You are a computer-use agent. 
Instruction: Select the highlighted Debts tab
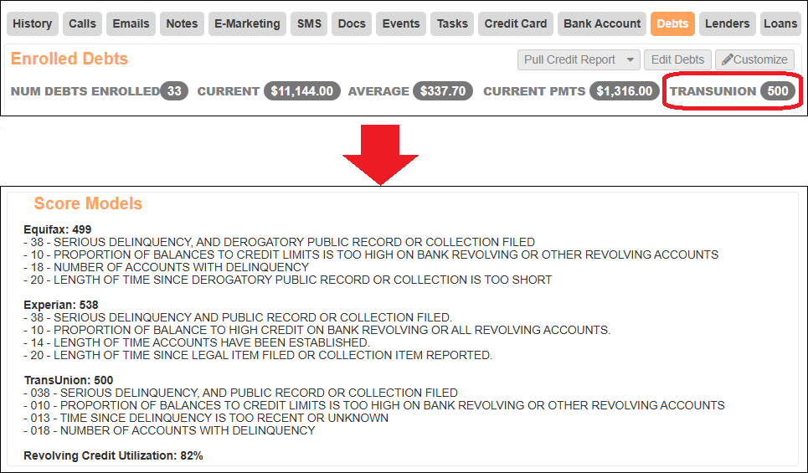[672, 23]
